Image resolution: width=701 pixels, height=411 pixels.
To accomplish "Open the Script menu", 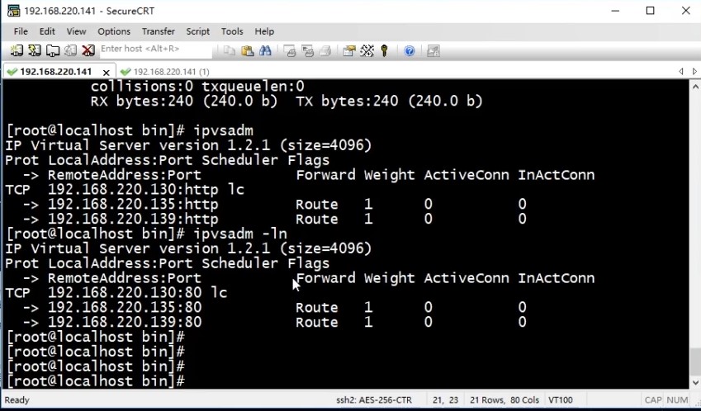I will pyautogui.click(x=197, y=31).
